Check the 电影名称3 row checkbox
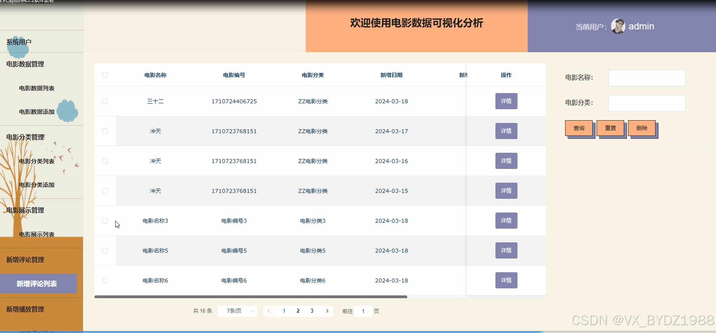 (105, 221)
